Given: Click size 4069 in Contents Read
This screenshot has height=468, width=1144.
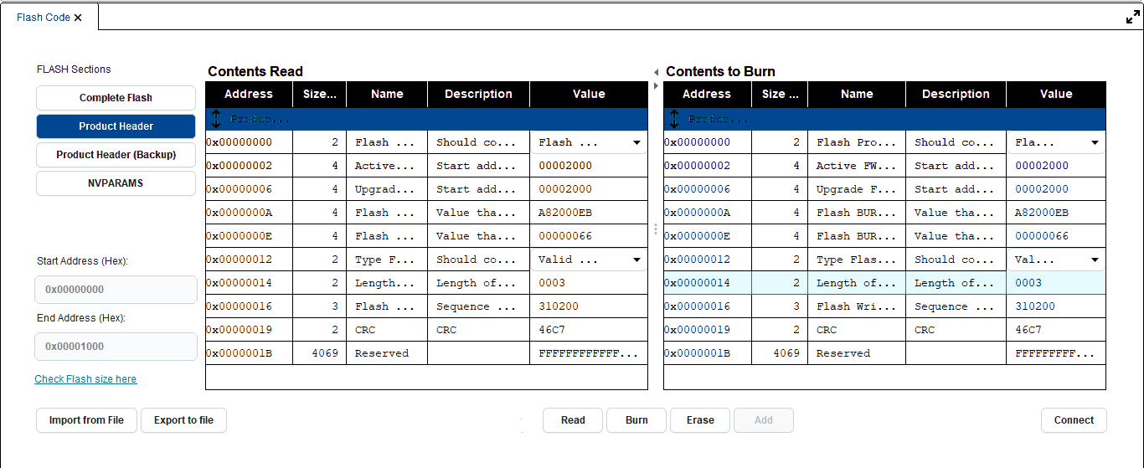Looking at the screenshot, I should click(x=319, y=353).
